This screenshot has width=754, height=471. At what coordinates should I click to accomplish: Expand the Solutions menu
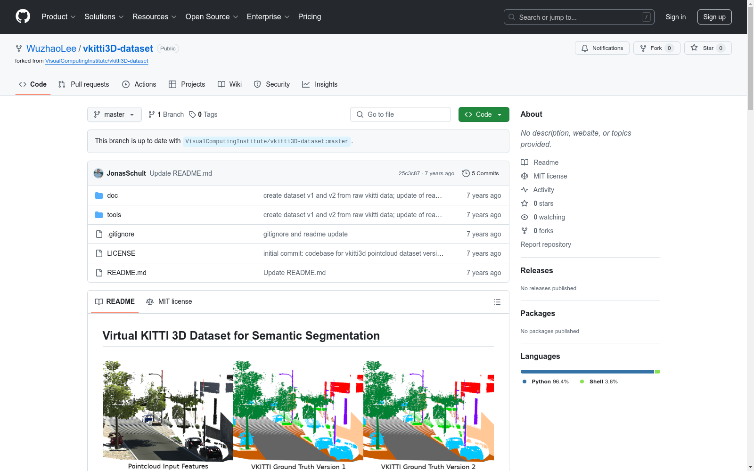[104, 17]
